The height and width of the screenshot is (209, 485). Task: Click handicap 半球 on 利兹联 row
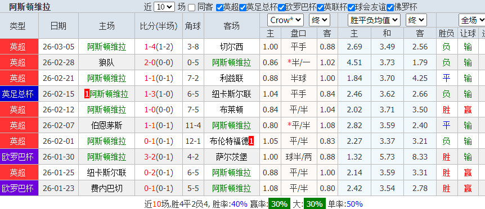click(x=299, y=78)
